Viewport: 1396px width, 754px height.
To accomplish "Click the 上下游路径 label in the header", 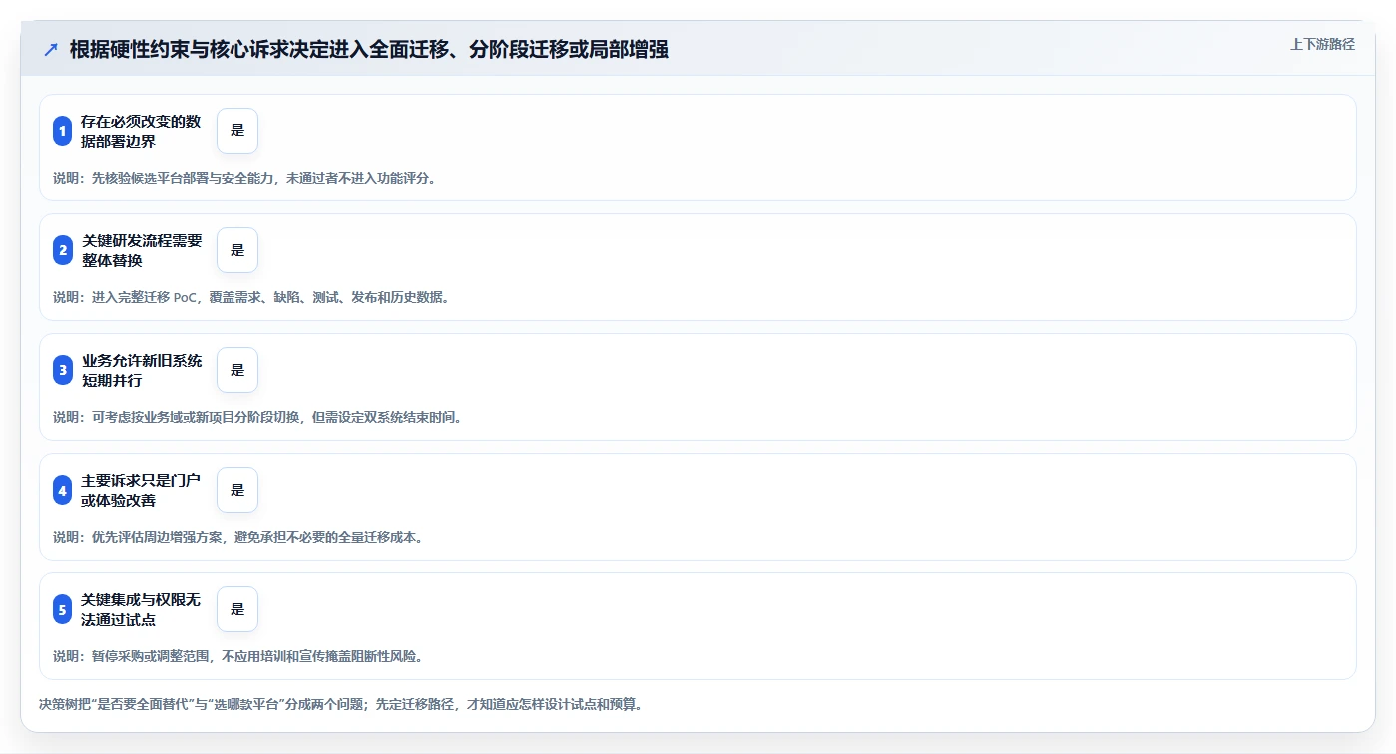I will coord(1322,44).
